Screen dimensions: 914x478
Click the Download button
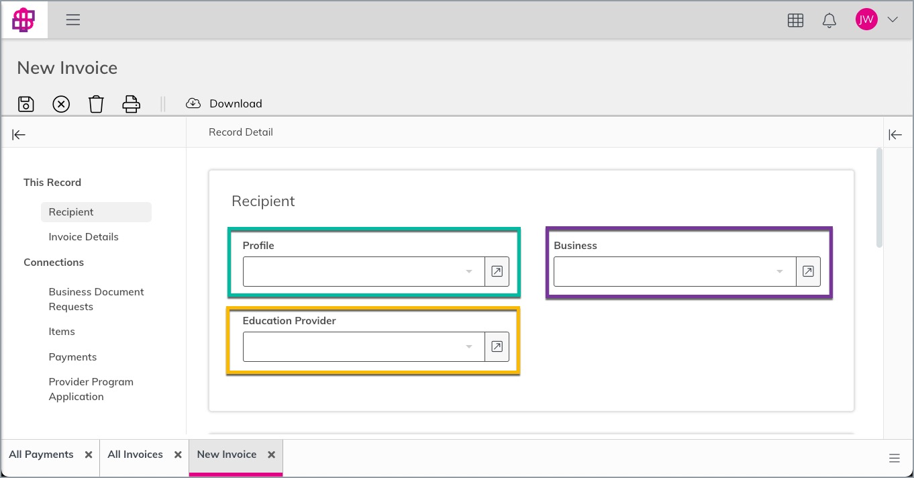click(224, 103)
